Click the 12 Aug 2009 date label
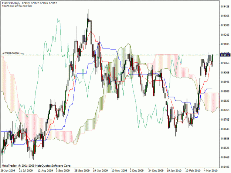231x173 pixels. pos(45,170)
